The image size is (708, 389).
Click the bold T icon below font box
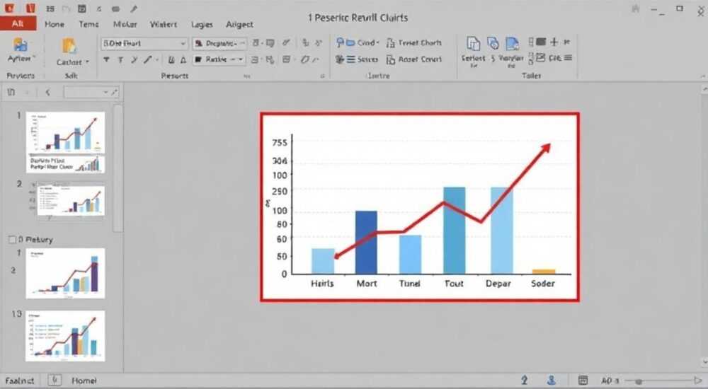coord(107,59)
